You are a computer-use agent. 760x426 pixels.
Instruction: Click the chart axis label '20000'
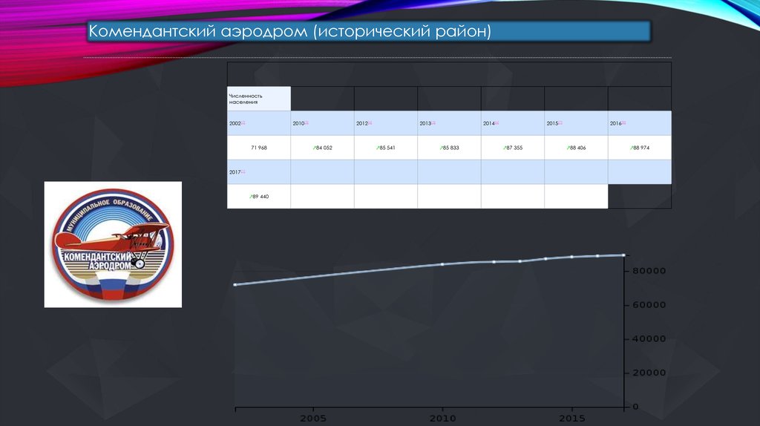coord(649,373)
